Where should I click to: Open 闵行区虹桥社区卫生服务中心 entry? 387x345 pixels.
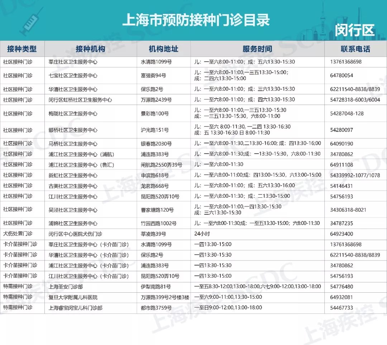[x=80, y=100]
